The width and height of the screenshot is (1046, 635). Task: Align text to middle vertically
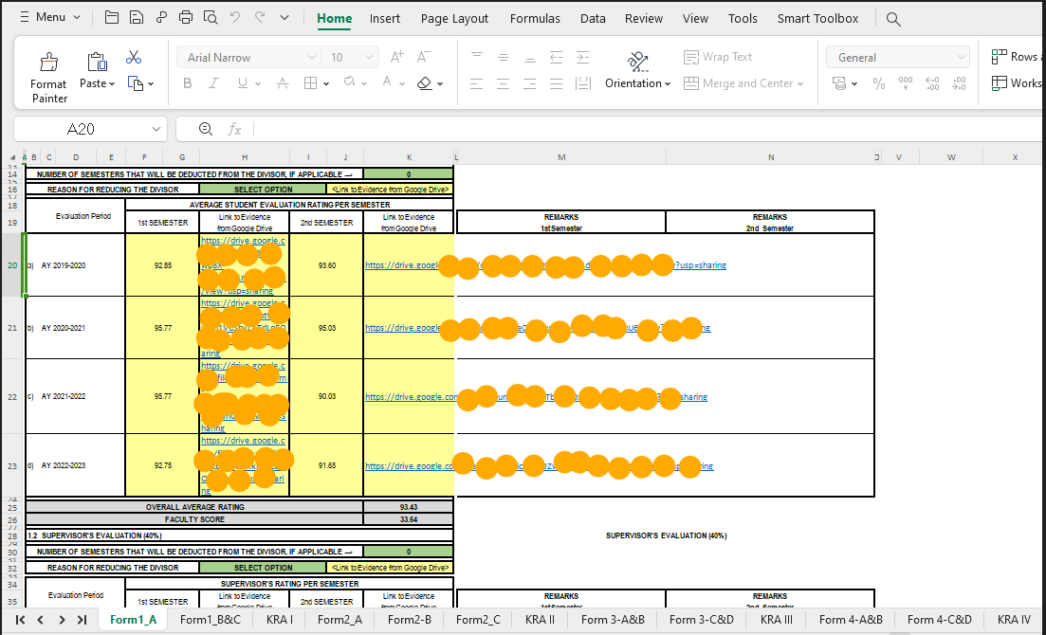click(504, 58)
